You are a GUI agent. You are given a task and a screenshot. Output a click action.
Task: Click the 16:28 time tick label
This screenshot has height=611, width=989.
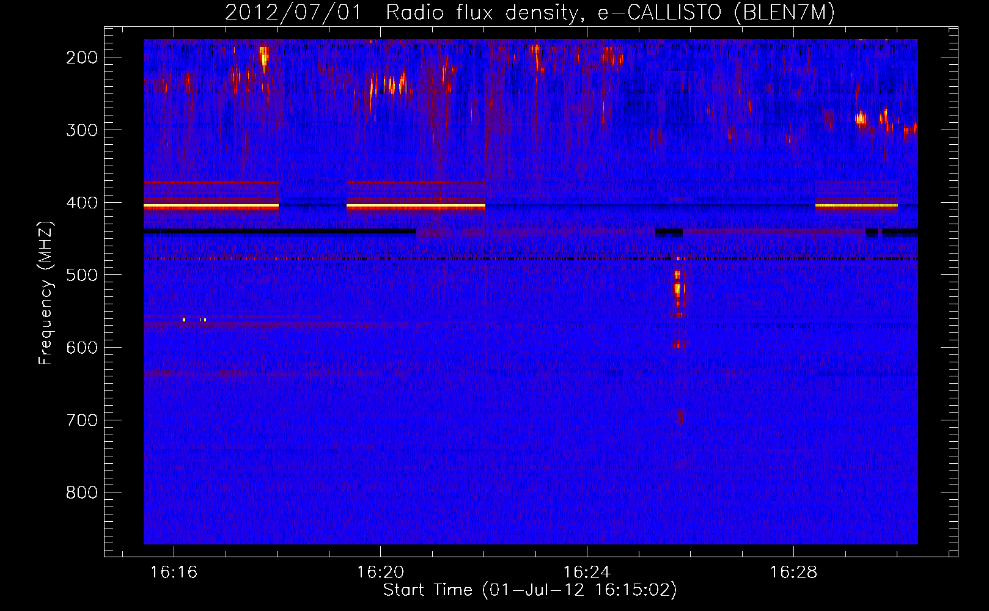tap(793, 573)
